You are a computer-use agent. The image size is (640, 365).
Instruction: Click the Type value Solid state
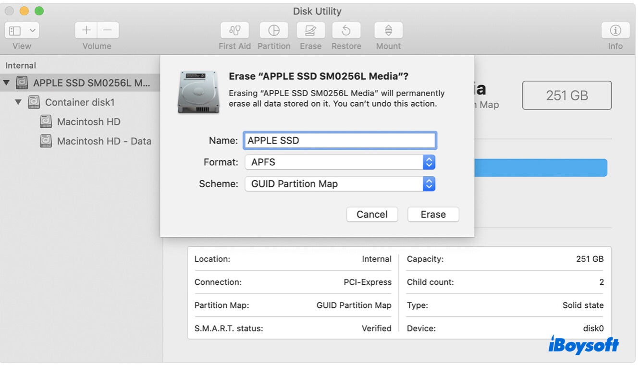(x=583, y=305)
